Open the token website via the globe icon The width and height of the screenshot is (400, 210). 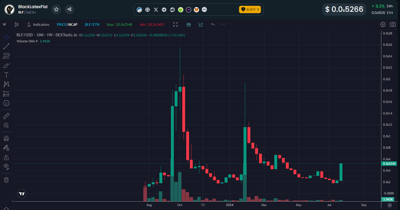(x=148, y=10)
